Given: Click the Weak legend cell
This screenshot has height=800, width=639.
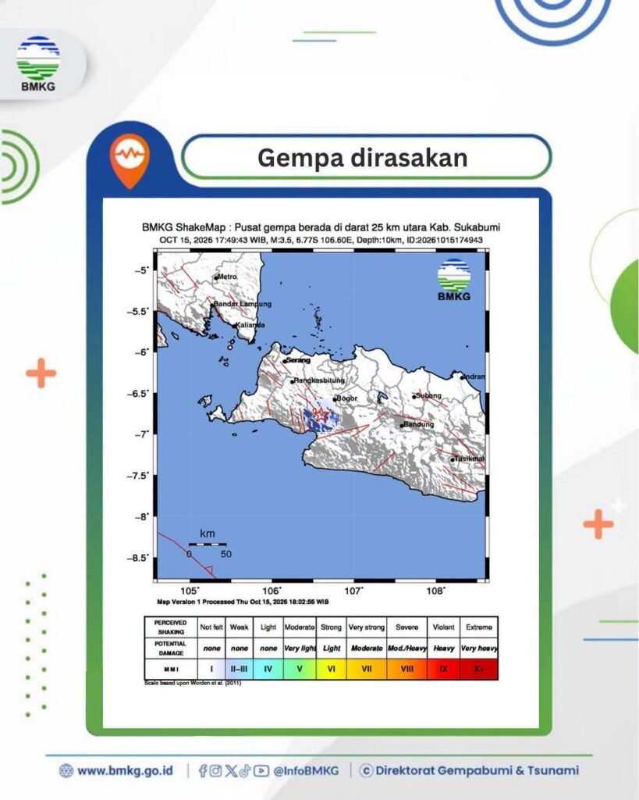Looking at the screenshot, I should [x=239, y=627].
